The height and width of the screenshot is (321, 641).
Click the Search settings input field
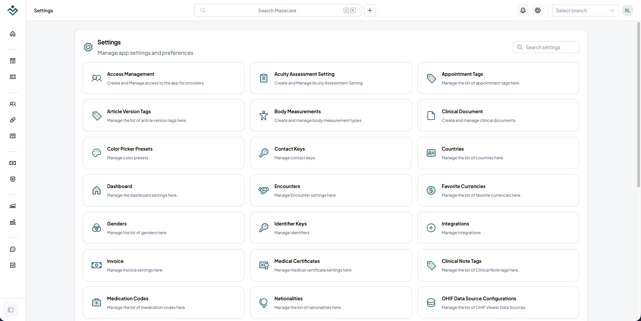coord(546,47)
